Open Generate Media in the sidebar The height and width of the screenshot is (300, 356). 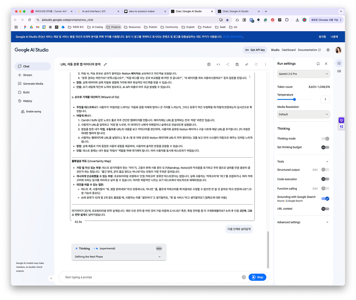(33, 84)
